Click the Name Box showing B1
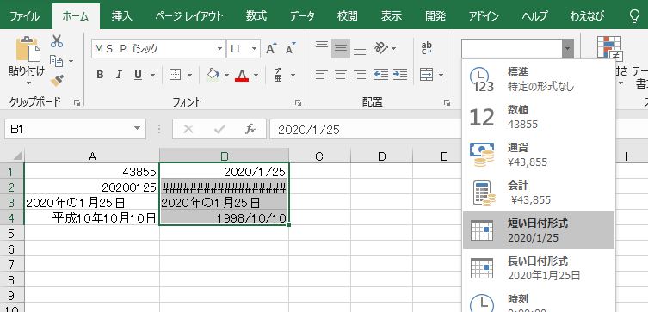The image size is (648, 312). [x=75, y=129]
